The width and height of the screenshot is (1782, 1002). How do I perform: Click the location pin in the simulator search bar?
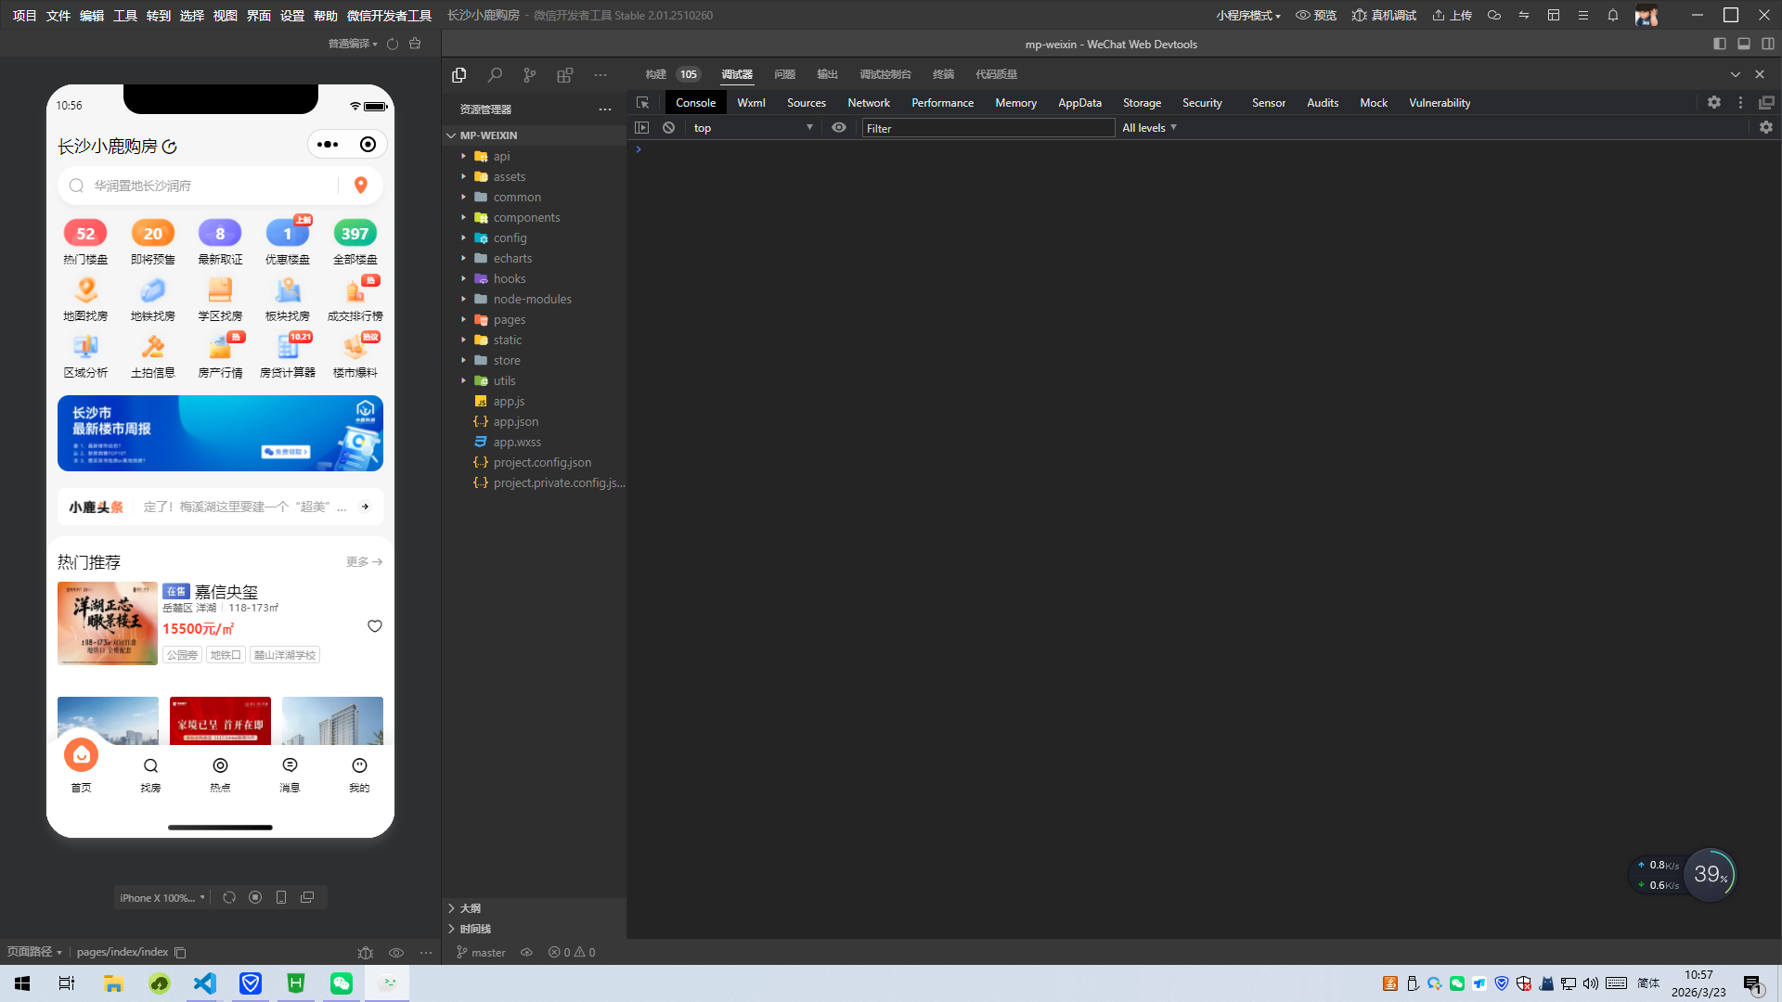tap(361, 186)
